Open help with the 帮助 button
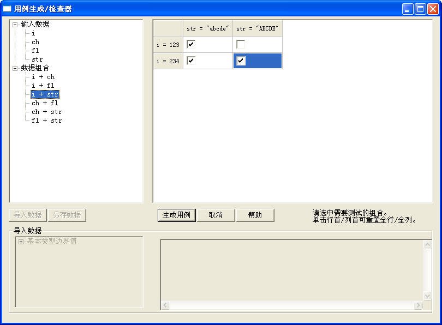The width and height of the screenshot is (442, 325). (255, 215)
